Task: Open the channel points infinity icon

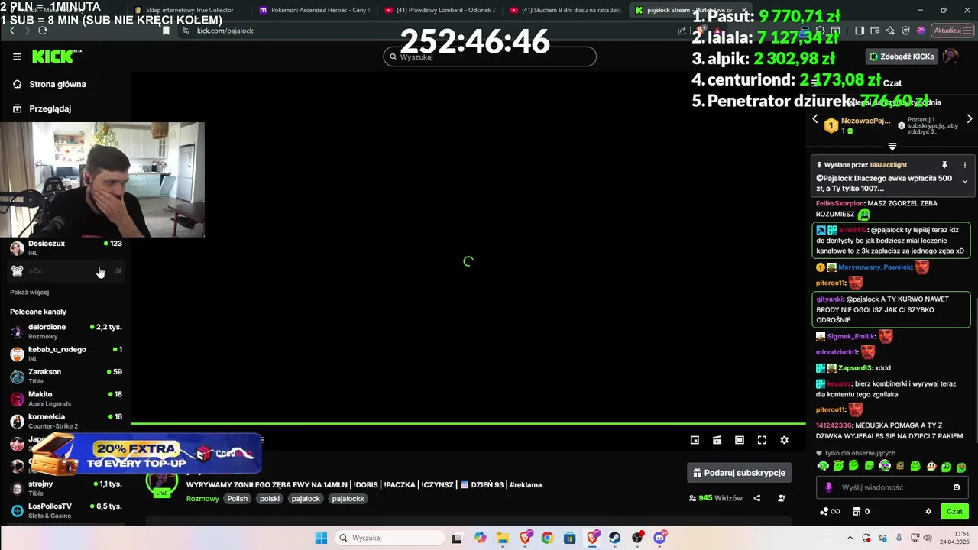Action: [830, 512]
